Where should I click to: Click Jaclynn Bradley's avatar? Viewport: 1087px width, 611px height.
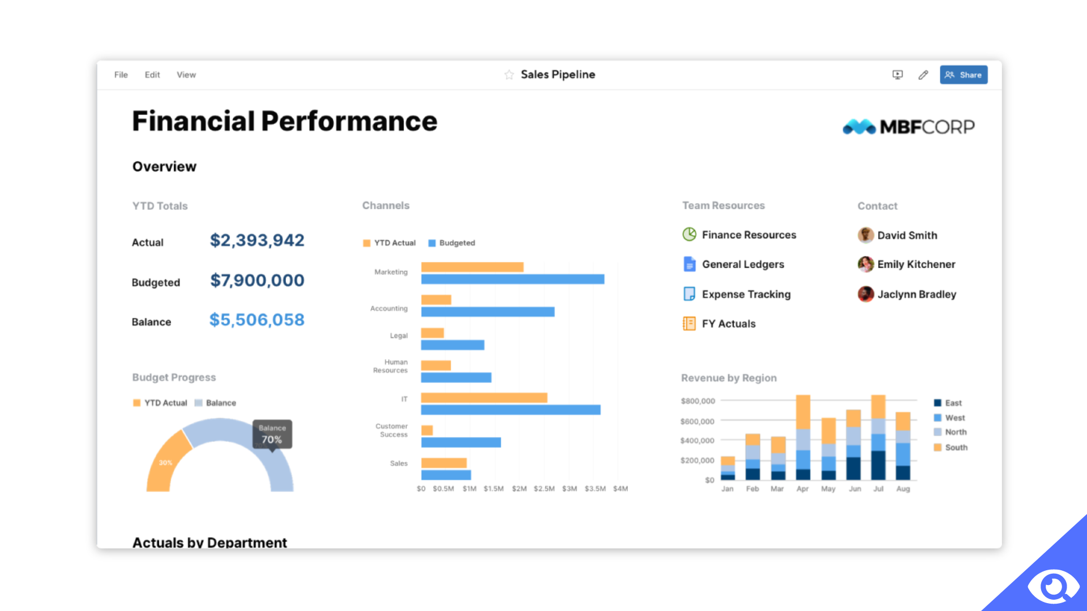[865, 294]
